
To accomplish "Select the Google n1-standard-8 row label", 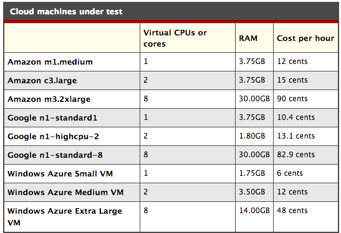I will [55, 155].
